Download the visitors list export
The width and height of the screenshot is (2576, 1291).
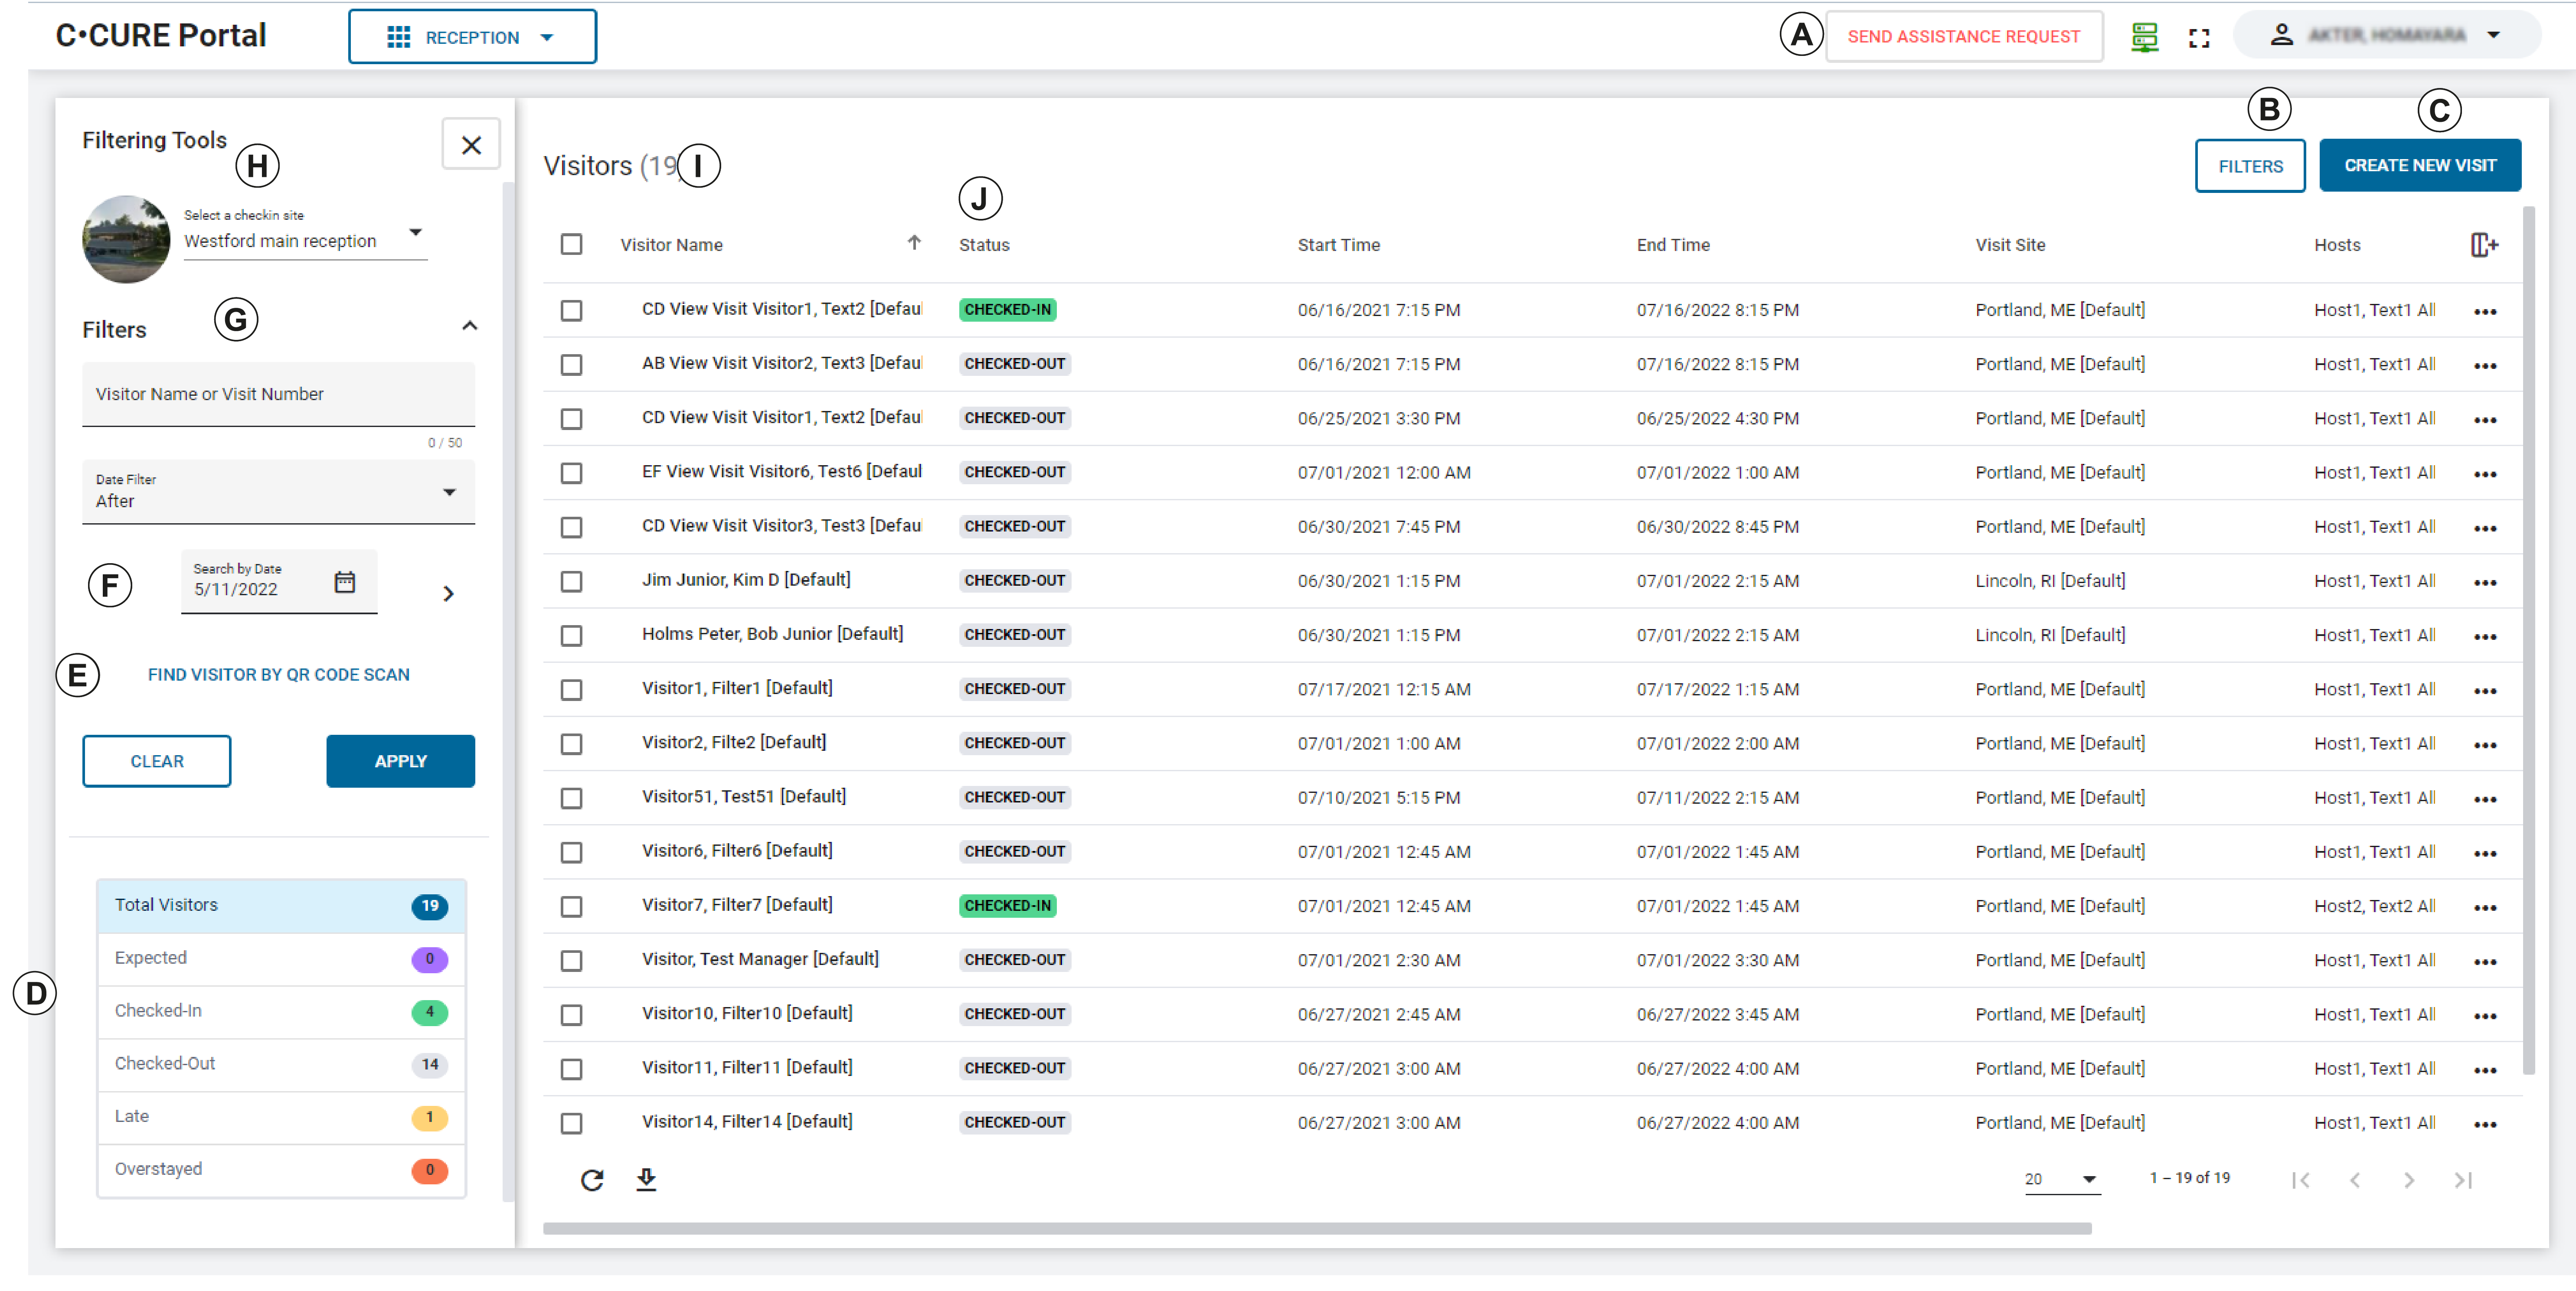(x=647, y=1180)
